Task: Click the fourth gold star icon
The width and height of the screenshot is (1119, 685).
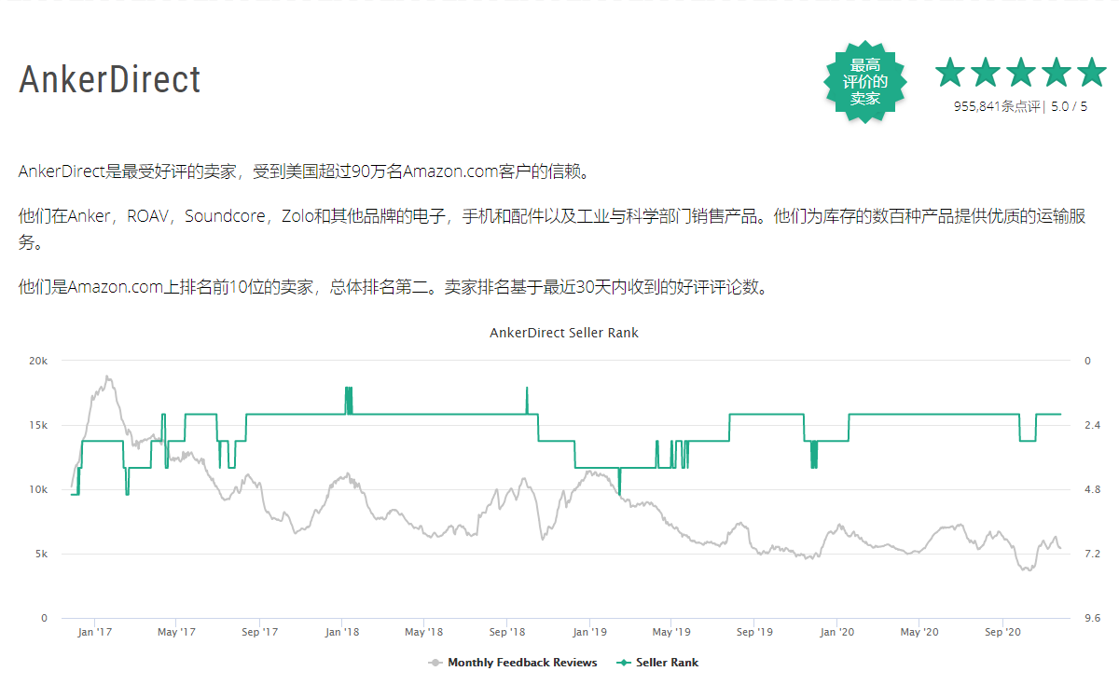Action: (1057, 71)
